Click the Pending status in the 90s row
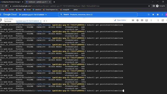Image resolution: width=167 pixels, height=94 pixels. point(20,36)
